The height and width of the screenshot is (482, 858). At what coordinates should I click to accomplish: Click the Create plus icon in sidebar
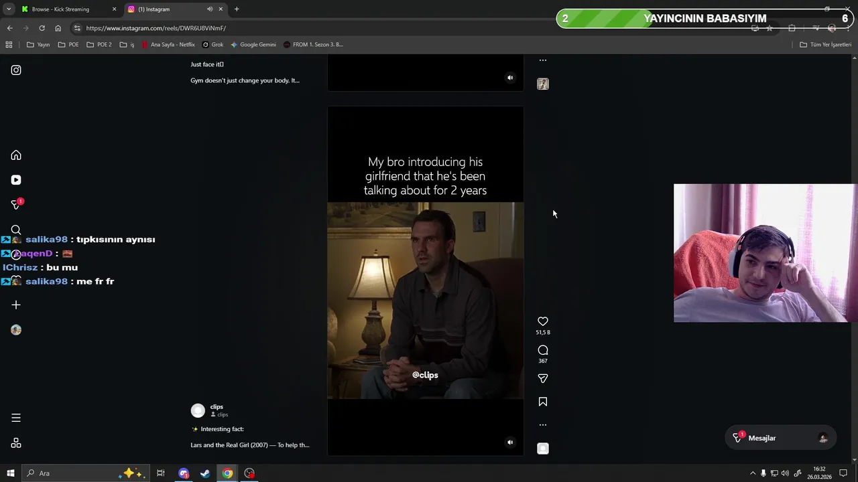coord(16,305)
